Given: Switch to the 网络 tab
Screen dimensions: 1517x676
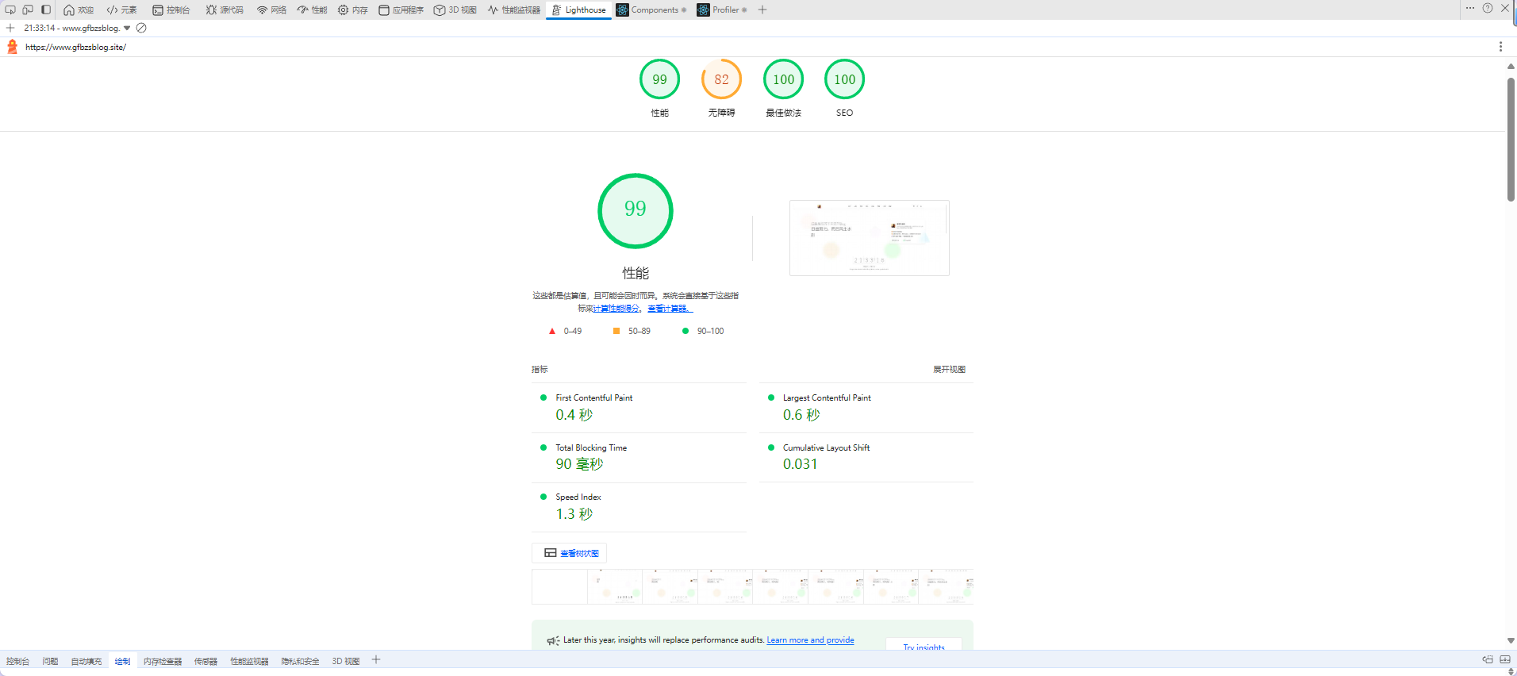Looking at the screenshot, I should 271,10.
